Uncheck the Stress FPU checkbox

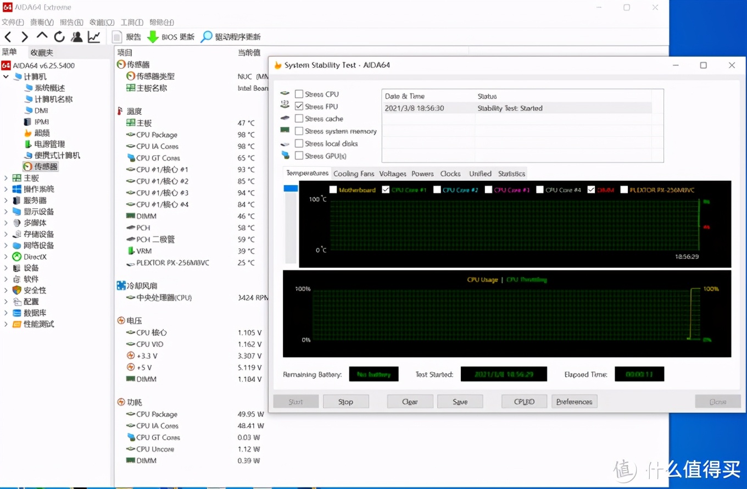299,106
